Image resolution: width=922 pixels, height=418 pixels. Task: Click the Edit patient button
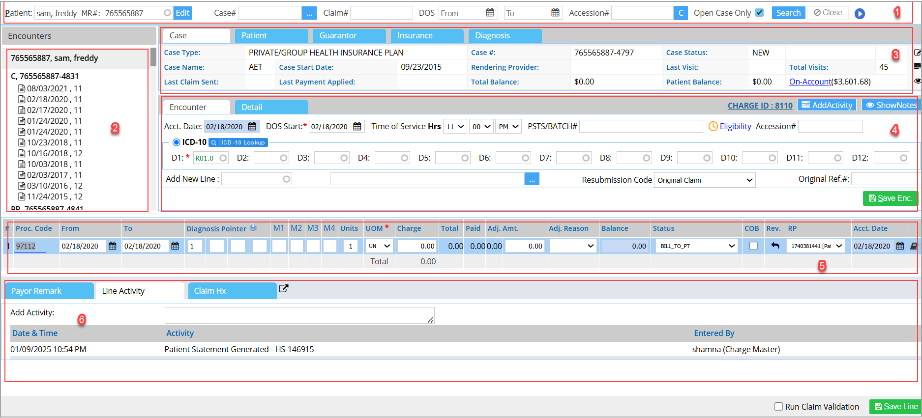click(x=182, y=13)
